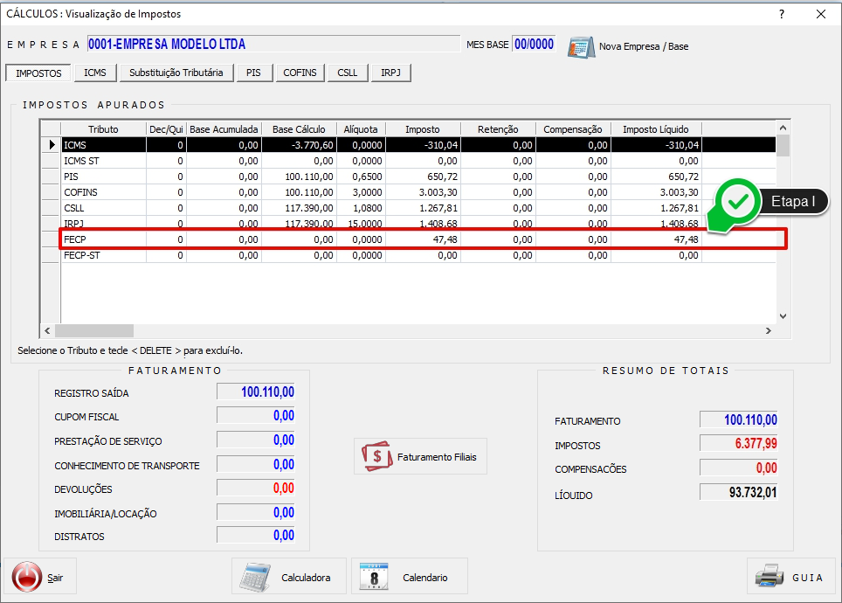Click the REGISTRO SAÍDA value field
This screenshot has width=842, height=603.
pos(256,392)
